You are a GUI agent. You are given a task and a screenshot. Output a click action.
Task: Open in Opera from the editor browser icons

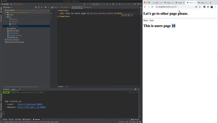[132, 15]
